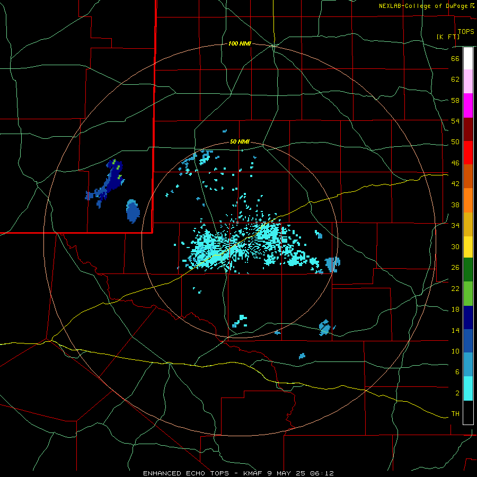
Task: Click the oval blue echo near state border
Action: 133,211
